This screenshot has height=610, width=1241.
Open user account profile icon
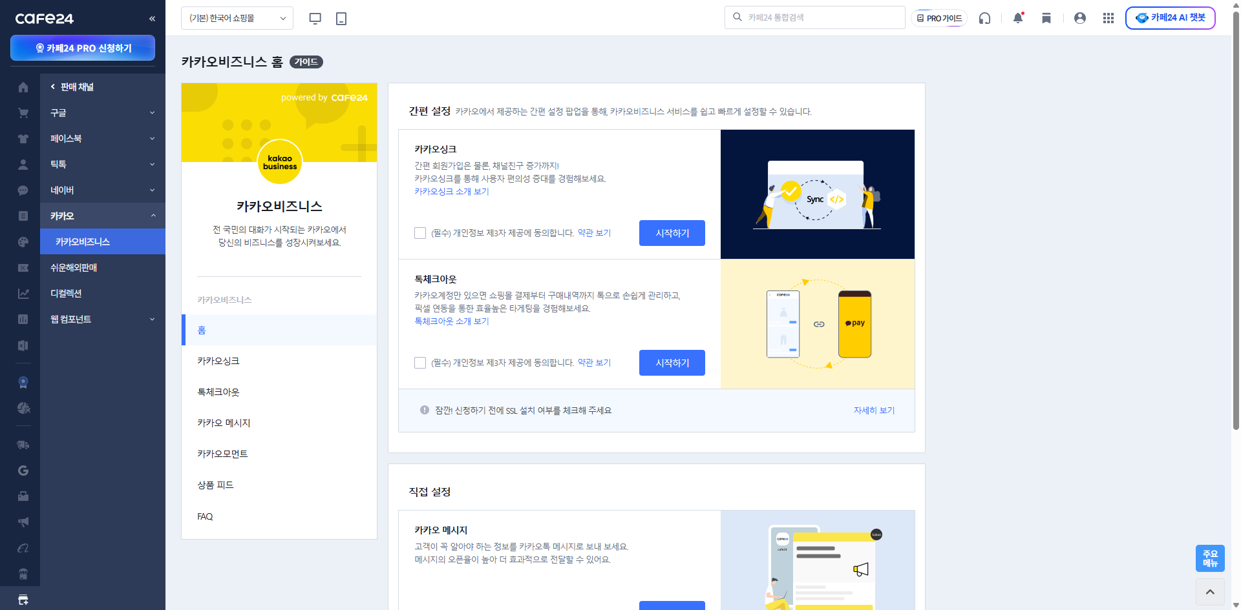[1080, 18]
